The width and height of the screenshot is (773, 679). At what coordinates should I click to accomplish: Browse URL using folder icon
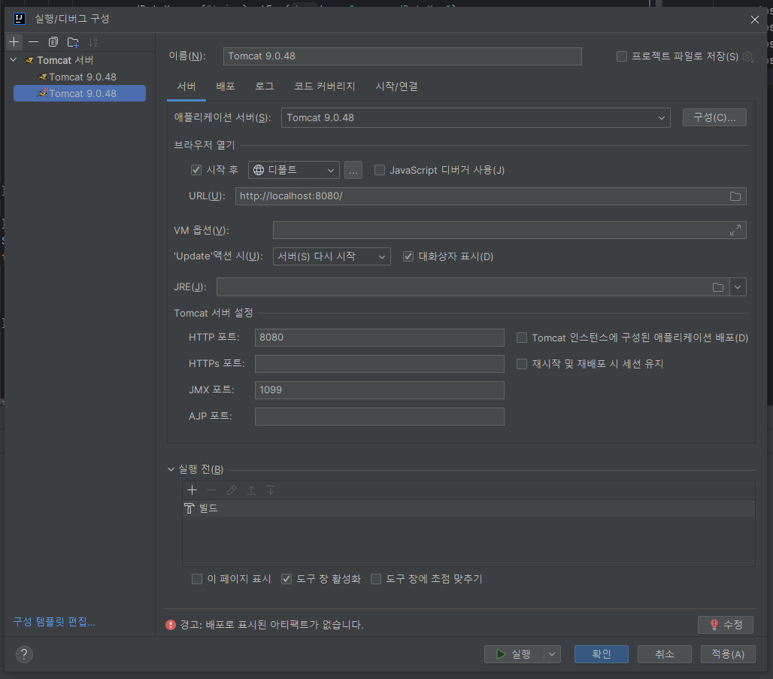735,196
